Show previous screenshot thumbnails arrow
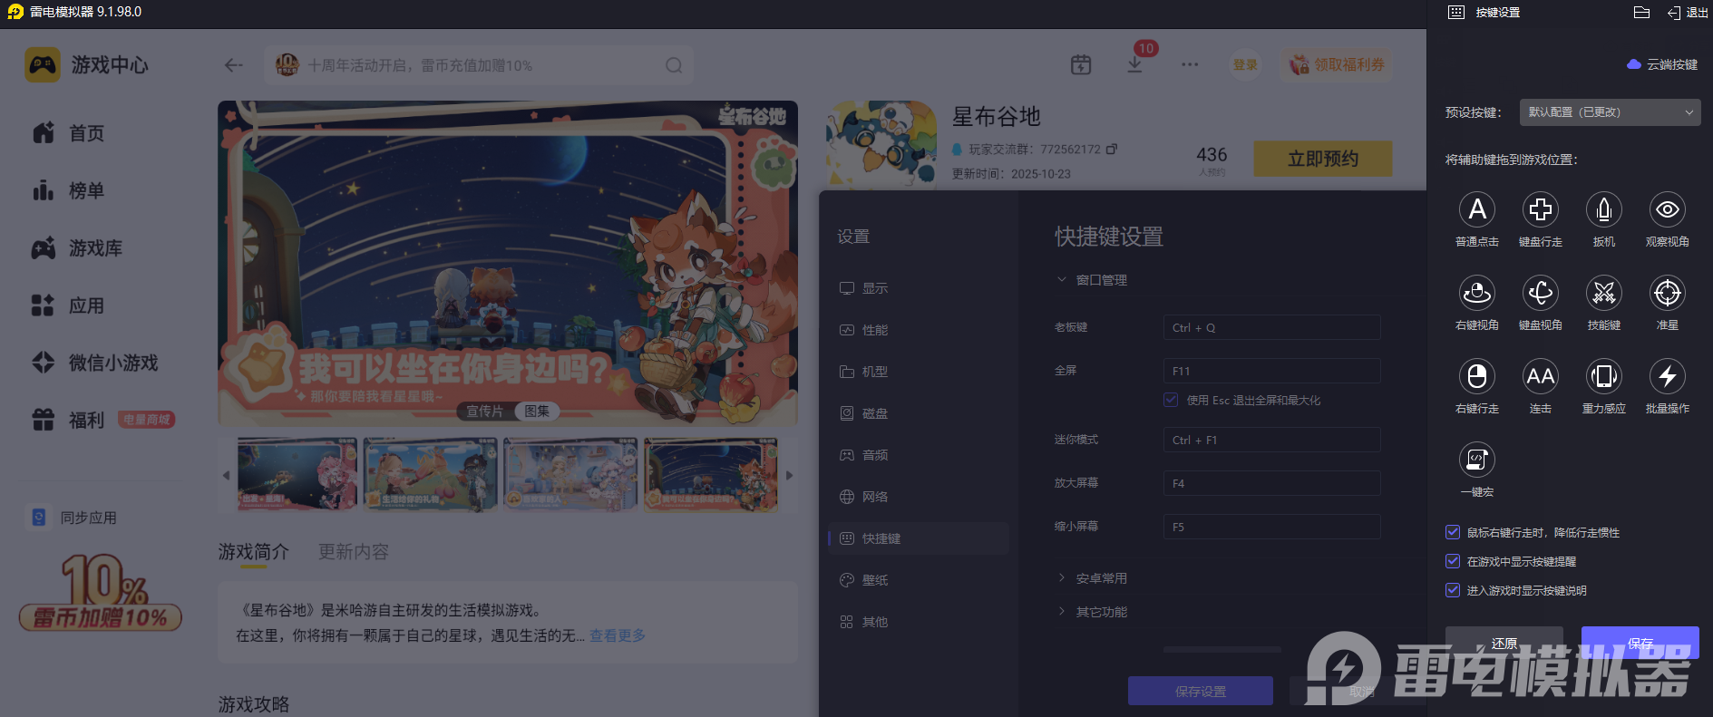This screenshot has height=717, width=1713. [226, 475]
